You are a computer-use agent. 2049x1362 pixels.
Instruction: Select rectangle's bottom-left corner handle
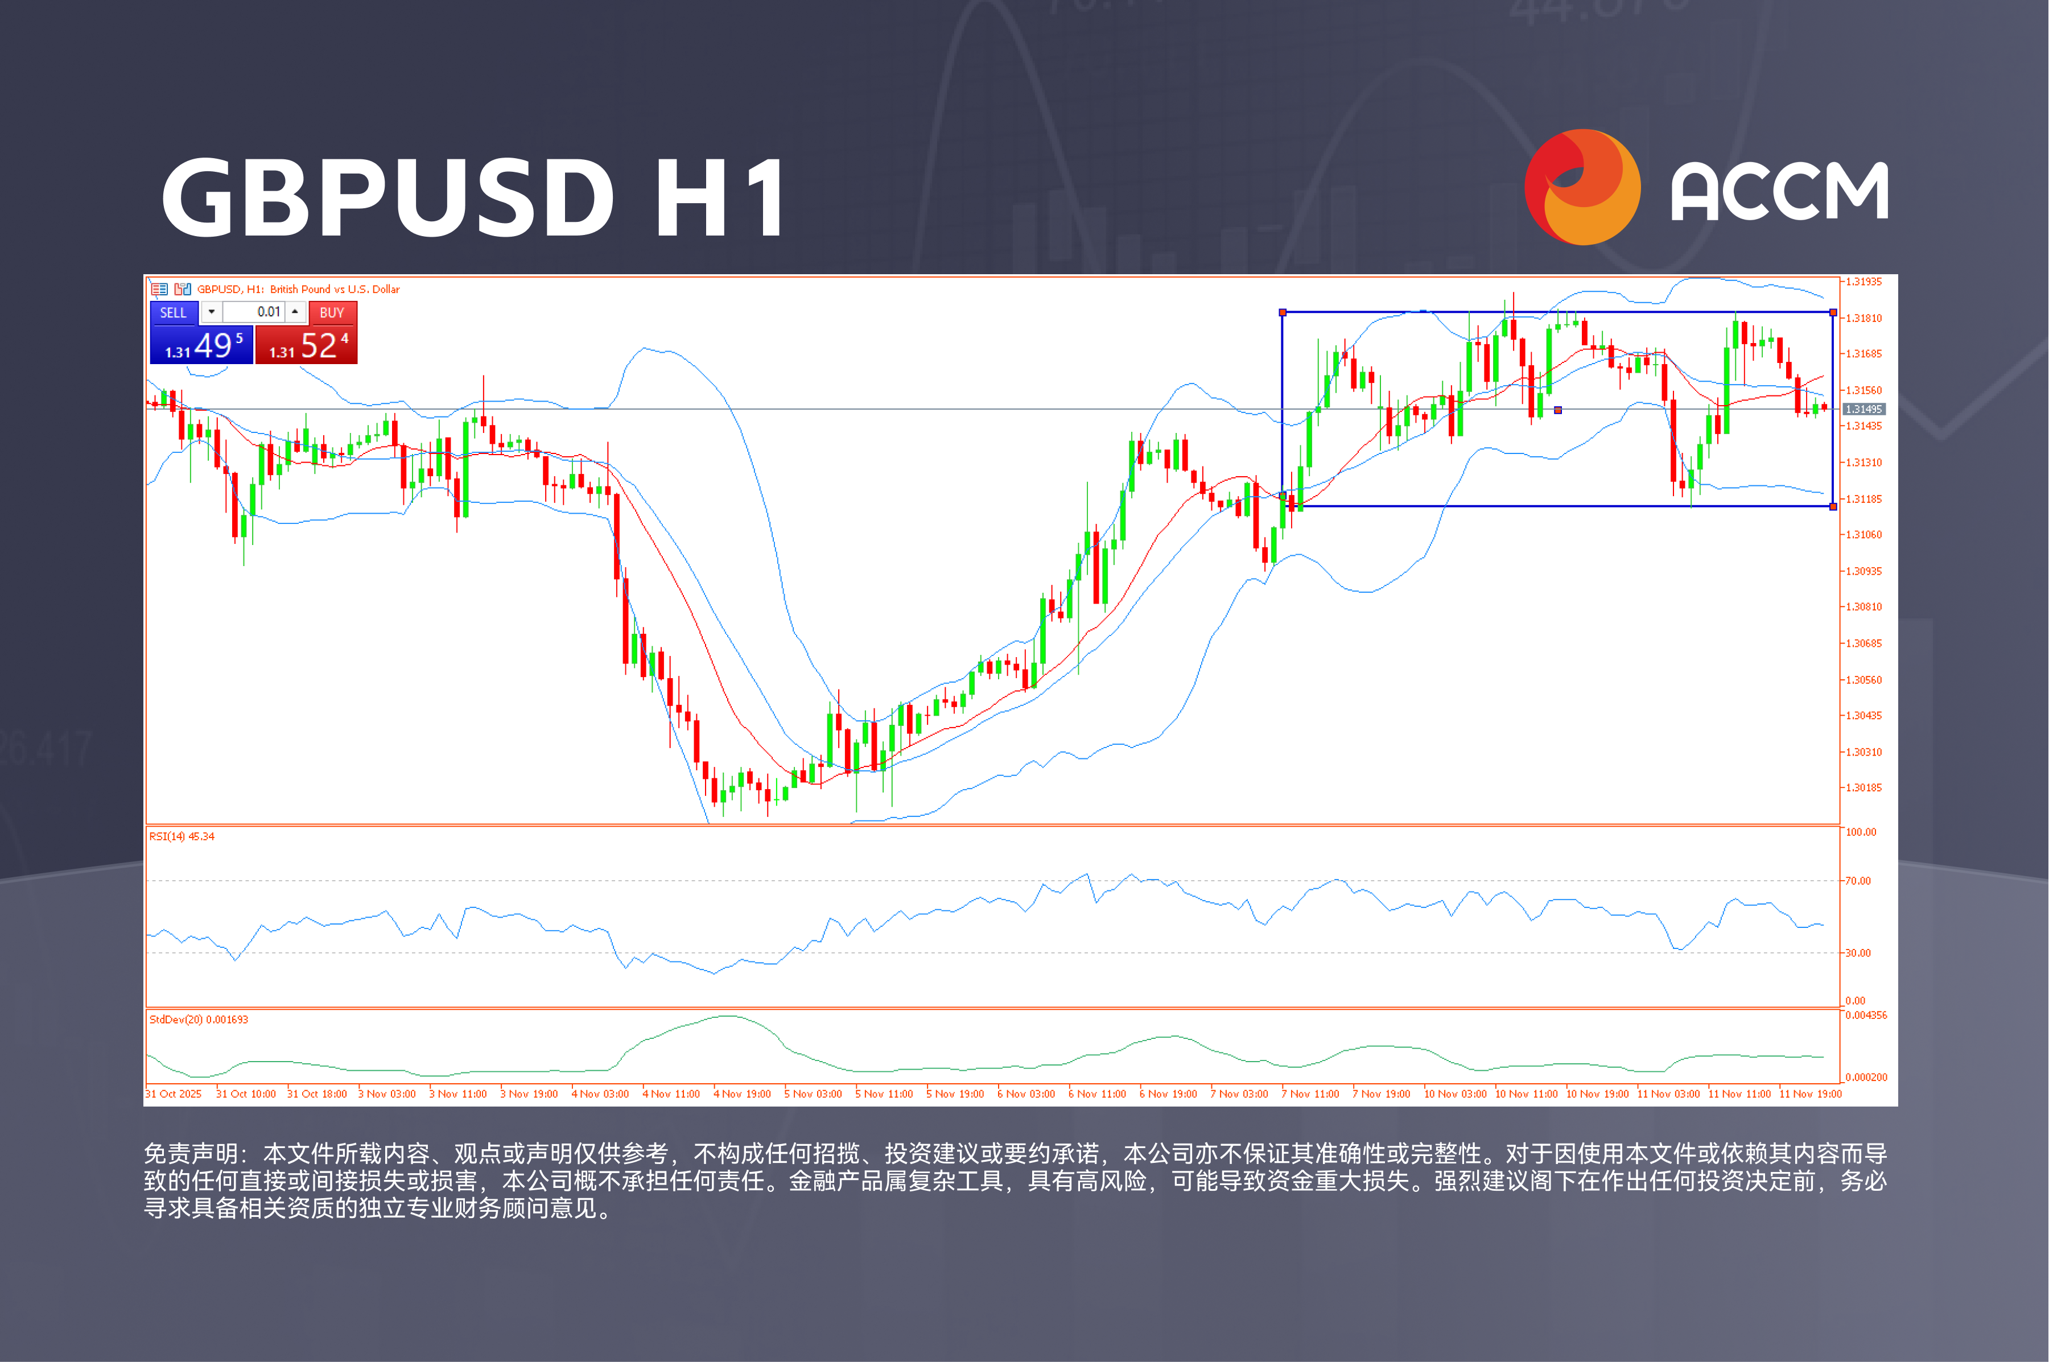point(1282,495)
